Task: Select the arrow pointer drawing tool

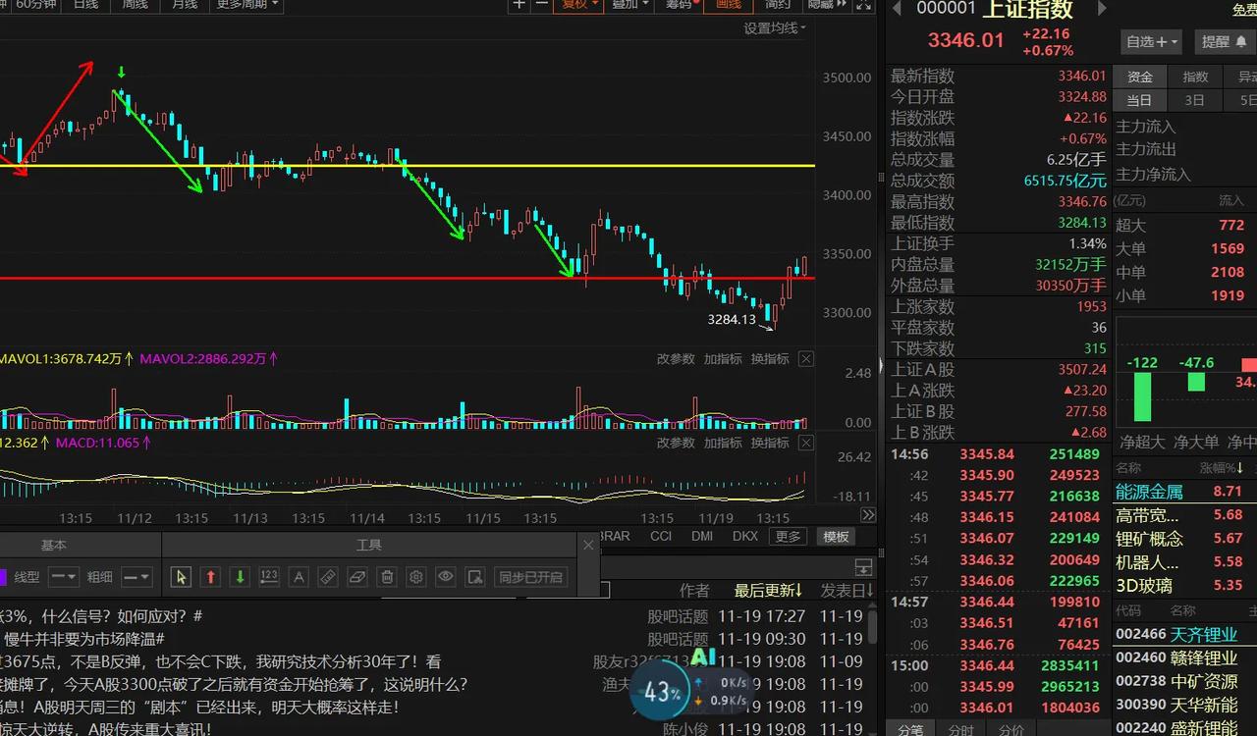Action: coord(180,577)
